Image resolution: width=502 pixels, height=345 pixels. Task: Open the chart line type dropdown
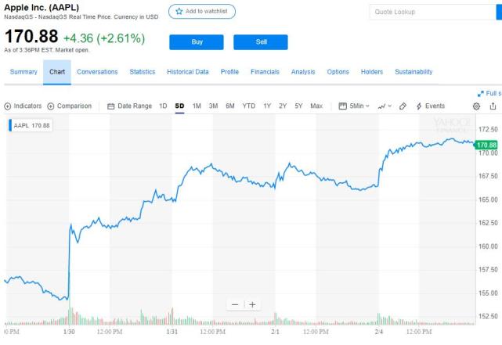[385, 106]
